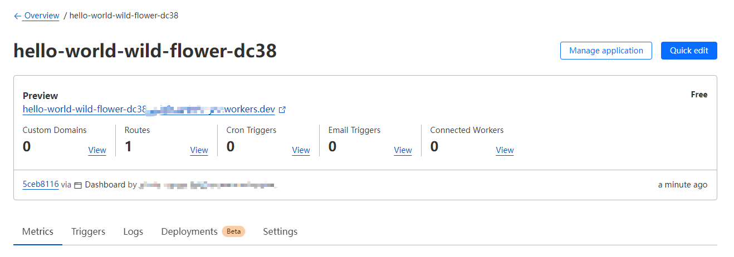Select the Metrics tab
The image size is (734, 257).
[x=38, y=231]
